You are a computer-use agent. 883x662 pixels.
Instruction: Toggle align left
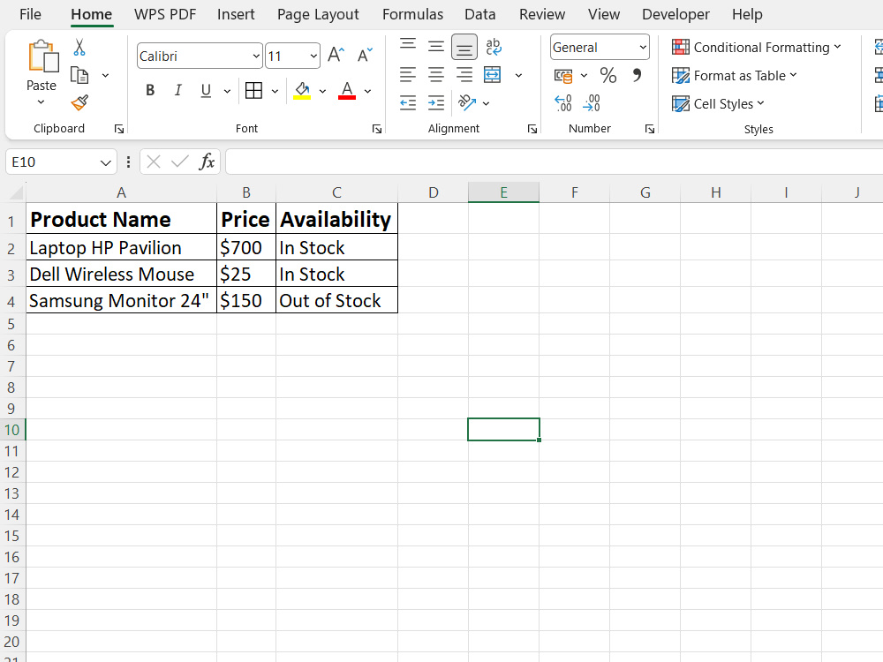coord(408,74)
